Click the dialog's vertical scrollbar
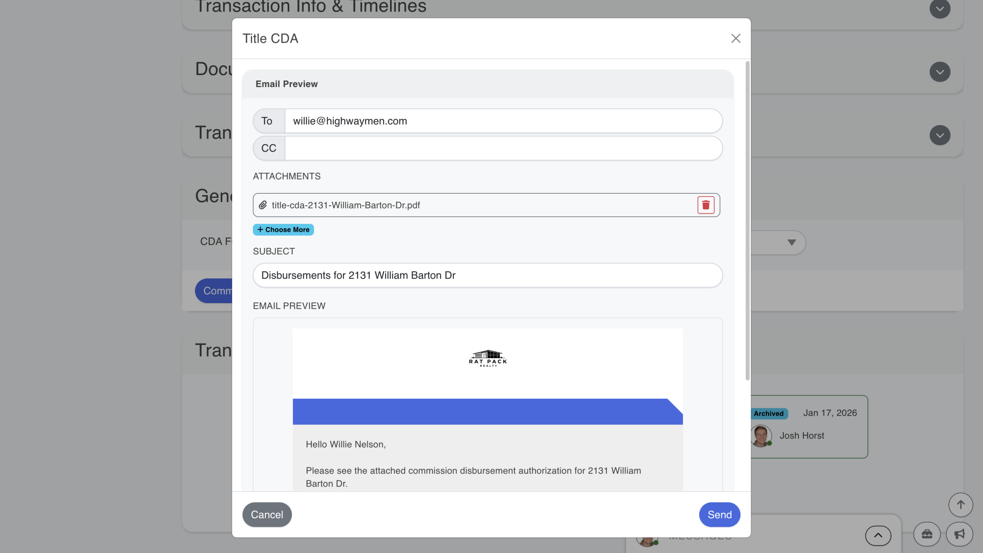This screenshot has height=553, width=983. [747, 221]
